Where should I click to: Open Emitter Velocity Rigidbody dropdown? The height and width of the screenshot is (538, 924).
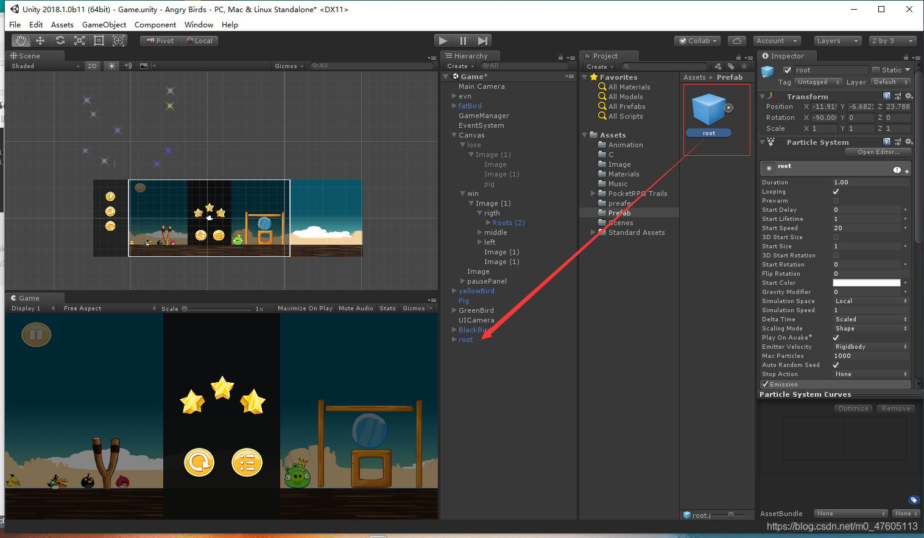pyautogui.click(x=870, y=347)
